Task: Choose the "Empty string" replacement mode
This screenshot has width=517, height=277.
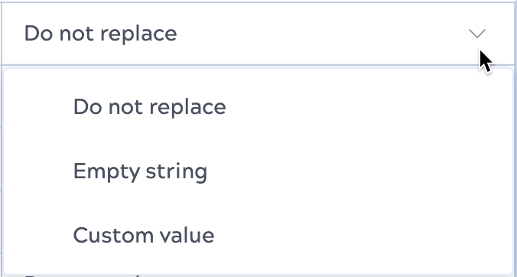Action: coord(258,171)
